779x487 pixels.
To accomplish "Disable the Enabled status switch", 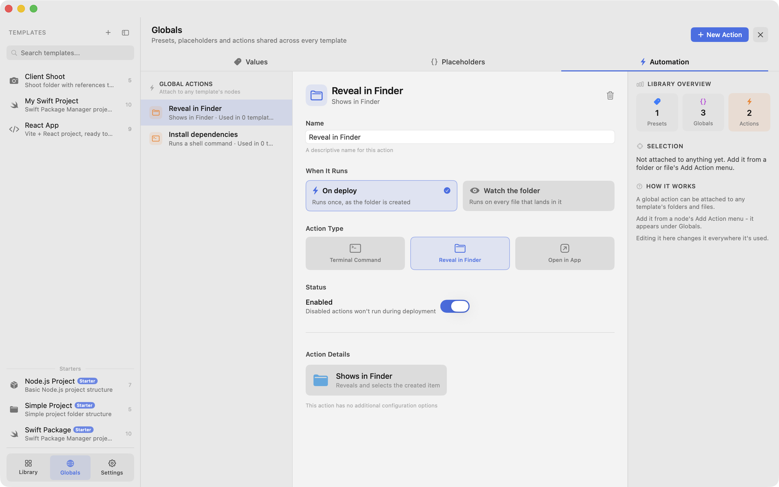I will tap(454, 306).
